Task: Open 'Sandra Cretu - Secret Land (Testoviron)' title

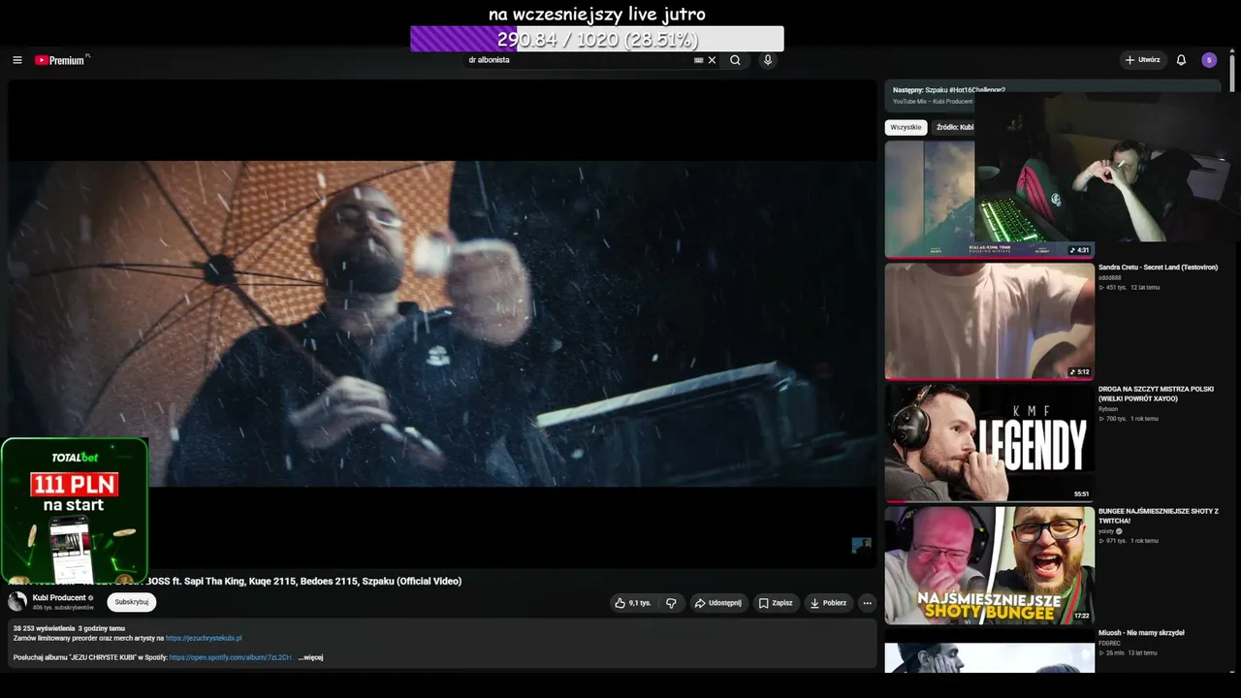Action: coord(1158,268)
